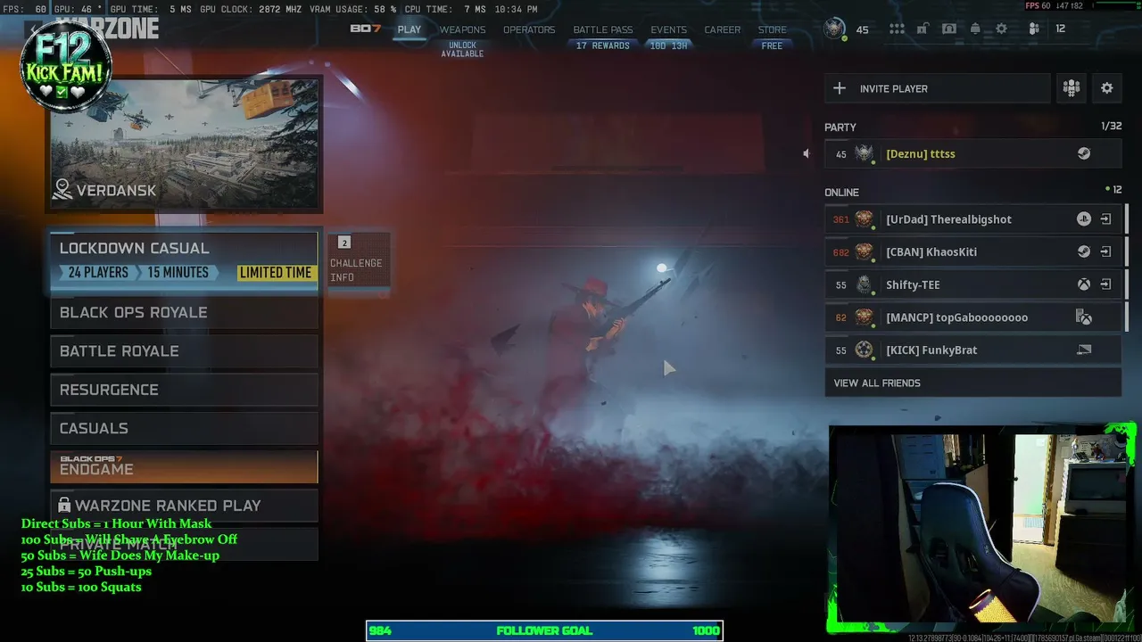
Task: Click the [UrDad] Therealbigshot name
Action: pyautogui.click(x=948, y=219)
